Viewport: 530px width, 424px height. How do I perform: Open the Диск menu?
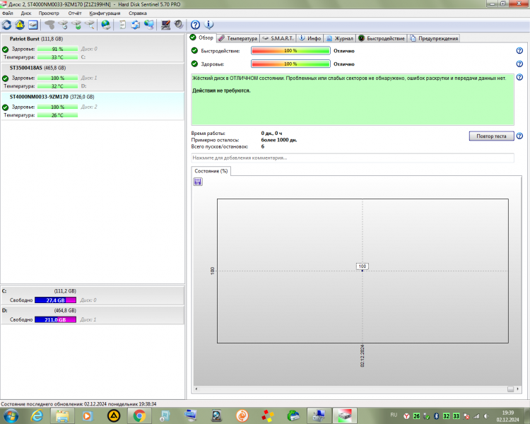tap(26, 13)
